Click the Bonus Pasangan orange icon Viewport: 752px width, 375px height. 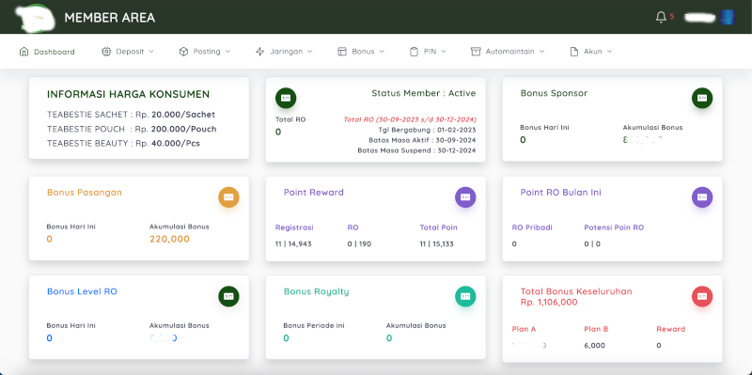point(228,197)
